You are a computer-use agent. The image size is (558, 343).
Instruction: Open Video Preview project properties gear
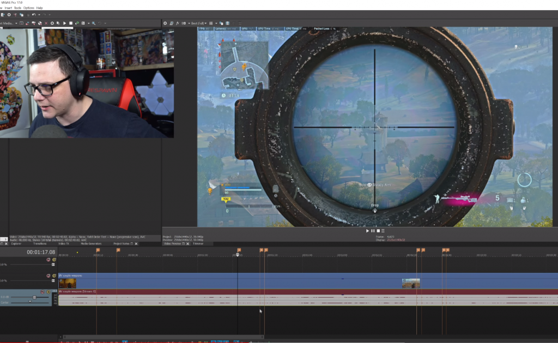click(x=165, y=23)
